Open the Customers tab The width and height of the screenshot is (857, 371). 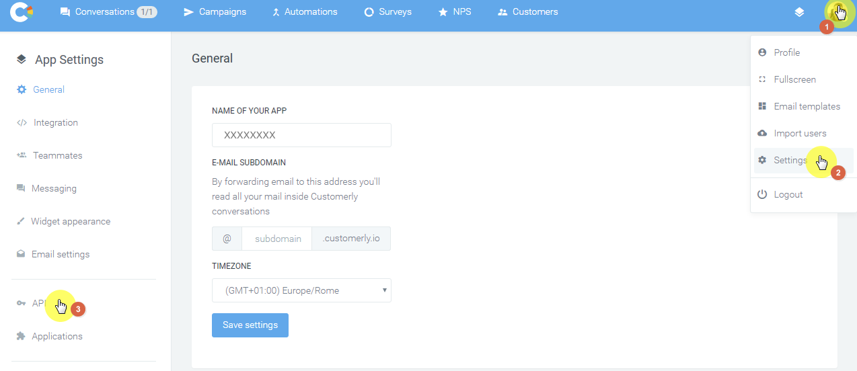(x=527, y=12)
